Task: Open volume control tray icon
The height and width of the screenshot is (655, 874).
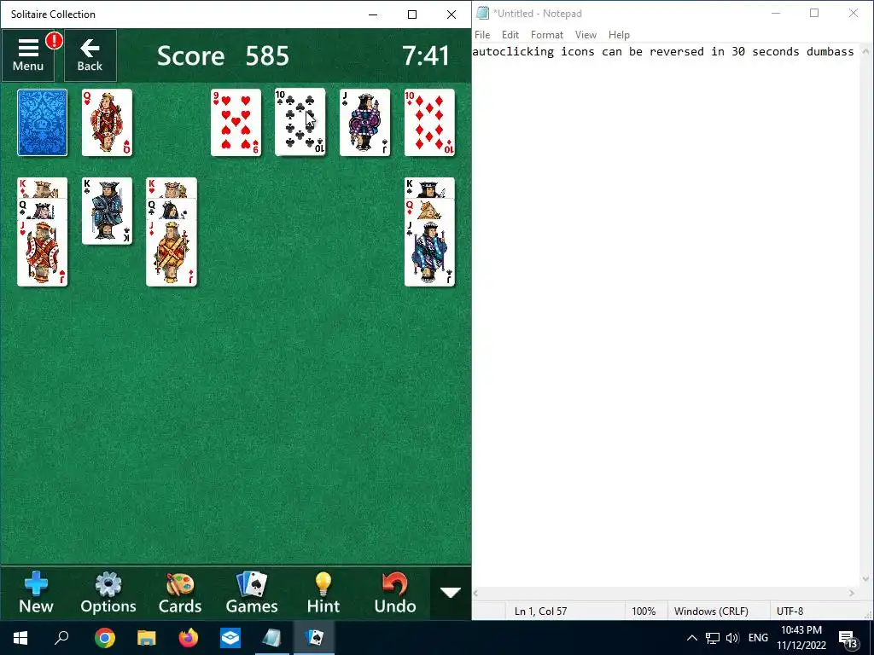Action: coord(732,638)
